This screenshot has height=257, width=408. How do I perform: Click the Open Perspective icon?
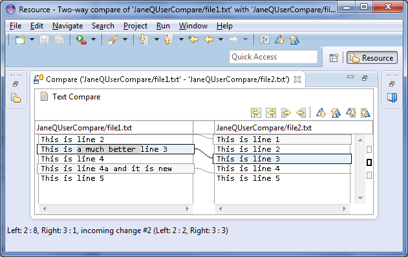(334, 57)
